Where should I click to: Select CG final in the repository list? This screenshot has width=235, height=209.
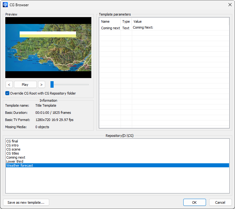click(117, 141)
